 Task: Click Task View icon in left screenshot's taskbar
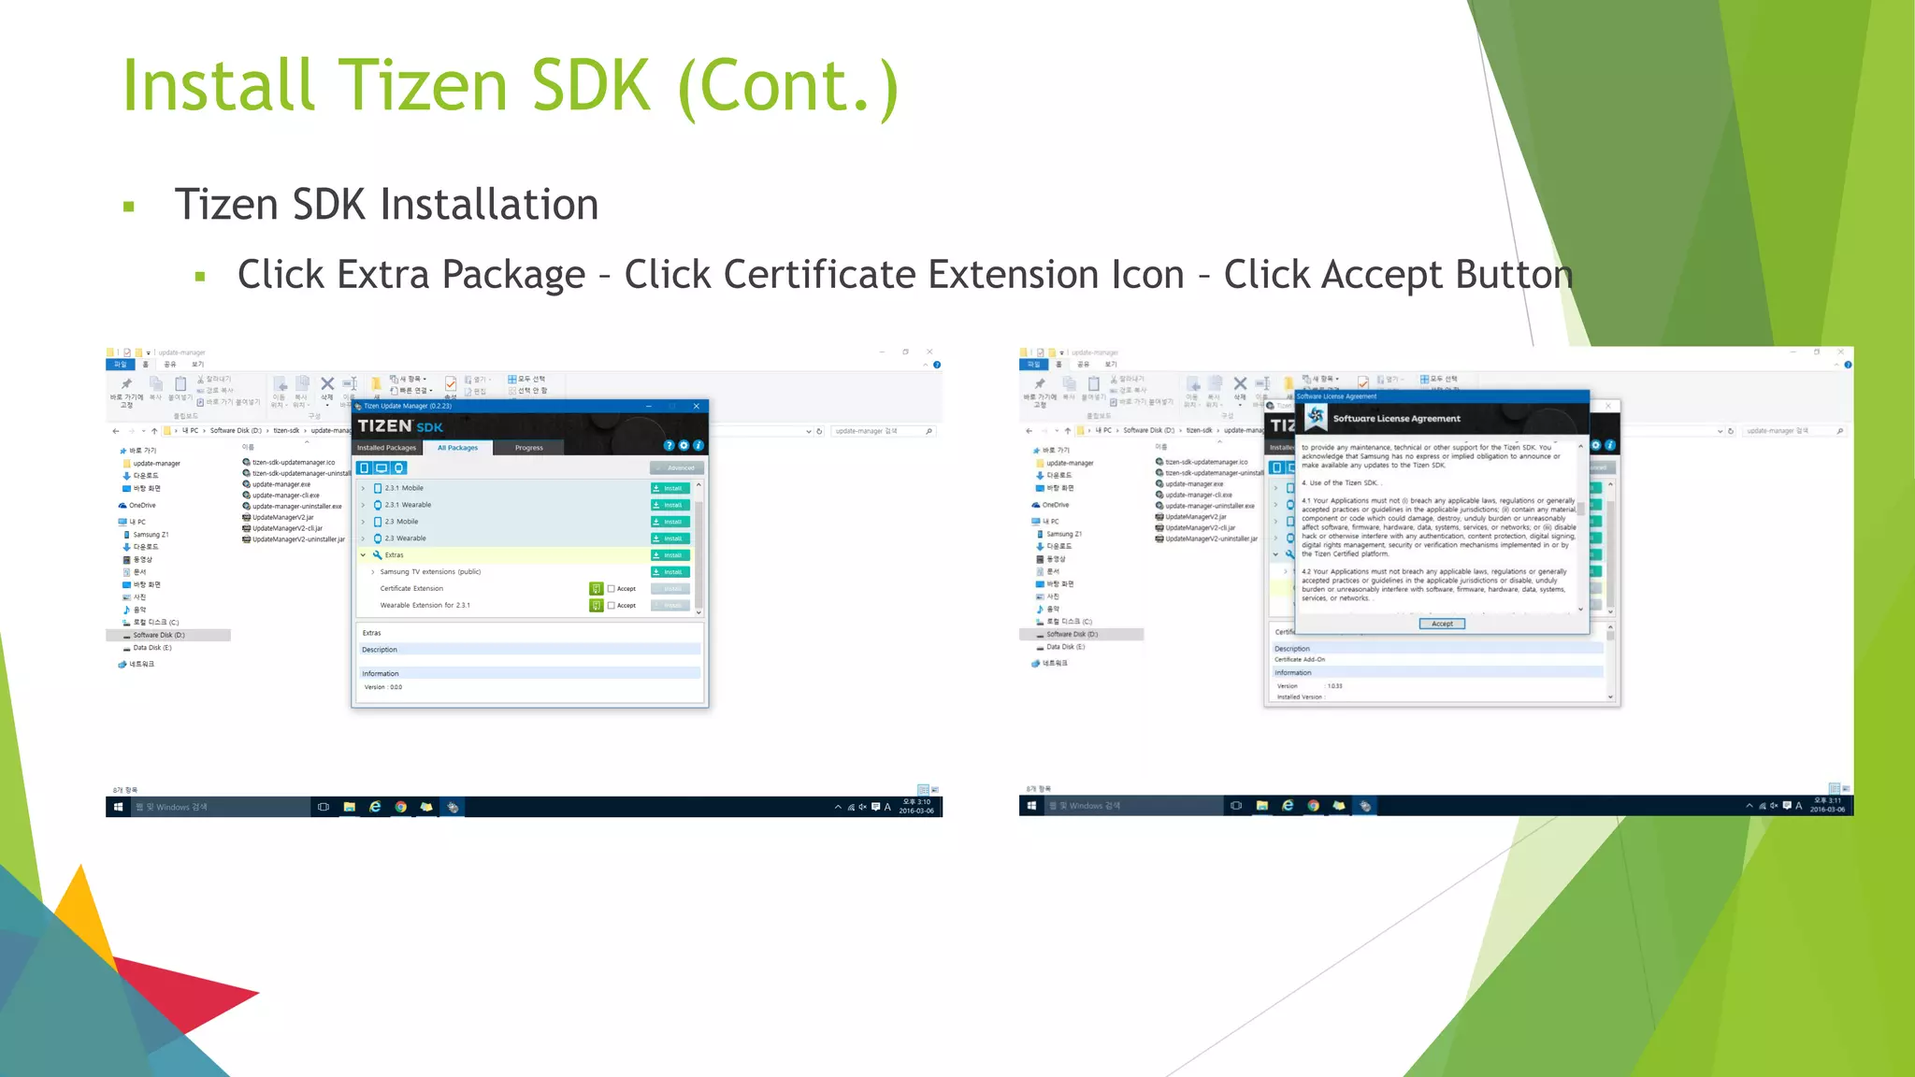(x=324, y=807)
